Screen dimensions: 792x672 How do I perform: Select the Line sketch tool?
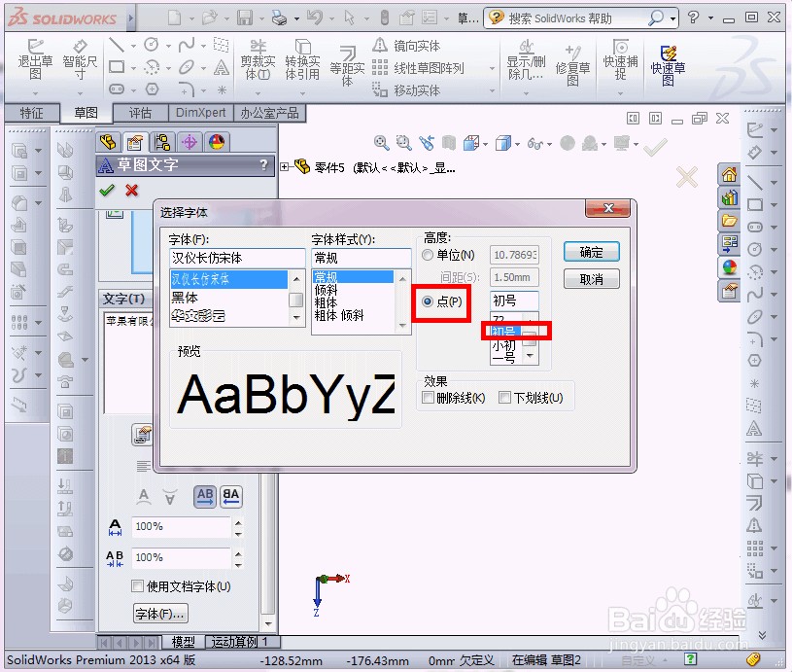tap(117, 45)
